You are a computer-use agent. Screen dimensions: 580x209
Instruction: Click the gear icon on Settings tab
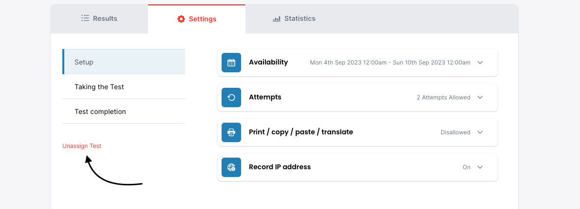(181, 19)
